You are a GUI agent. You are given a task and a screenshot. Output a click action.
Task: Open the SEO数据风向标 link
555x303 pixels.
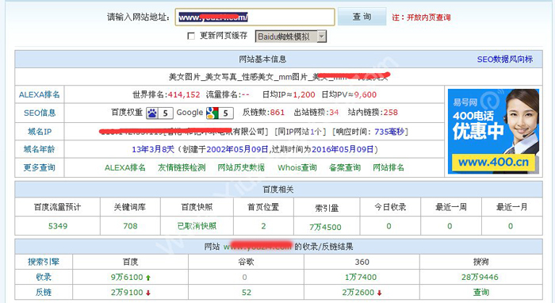click(505, 59)
